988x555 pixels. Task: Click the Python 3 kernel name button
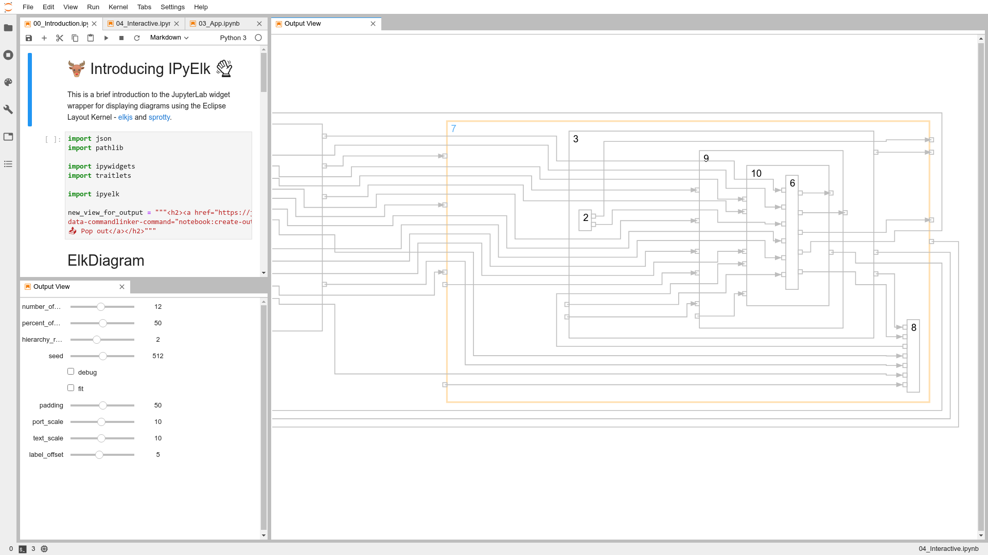coord(233,38)
